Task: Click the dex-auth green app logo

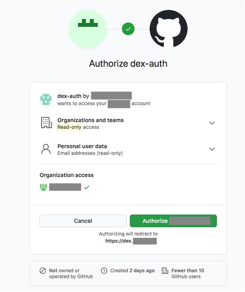Action: [x=88, y=29]
